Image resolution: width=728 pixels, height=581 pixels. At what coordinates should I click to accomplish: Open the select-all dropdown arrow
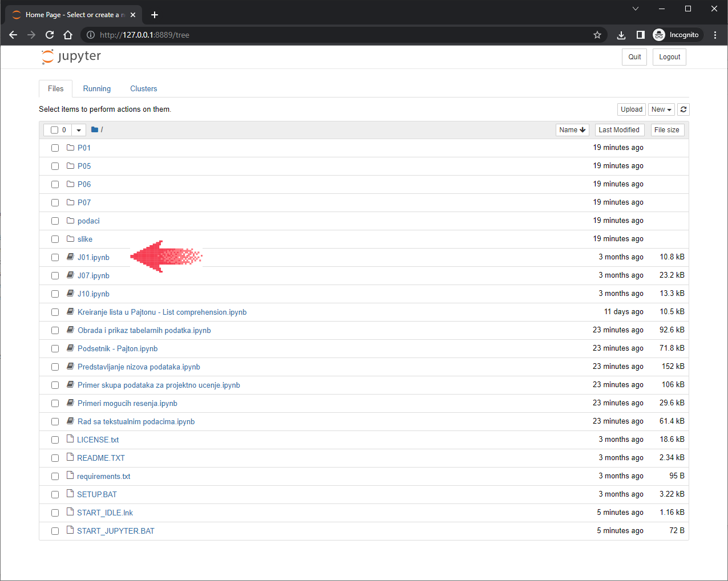point(79,130)
